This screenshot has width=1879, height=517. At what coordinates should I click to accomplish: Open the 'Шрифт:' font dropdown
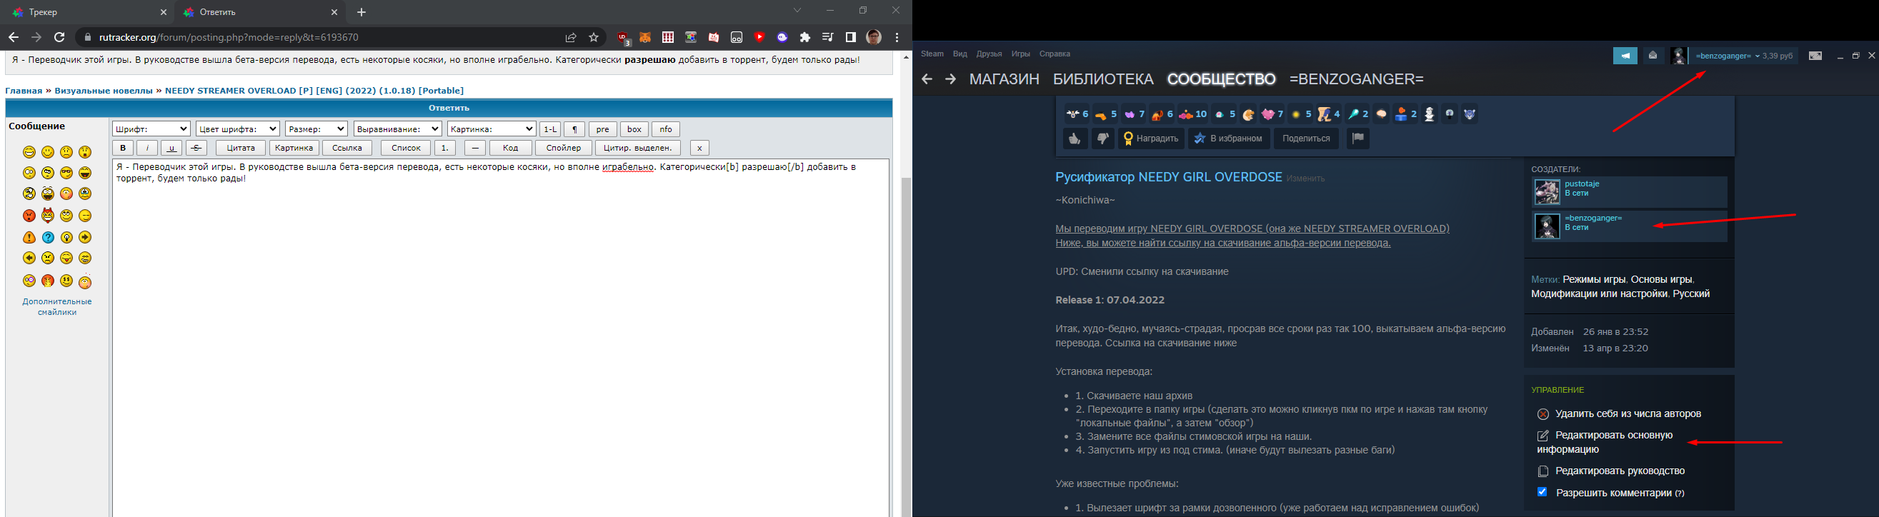pos(151,129)
